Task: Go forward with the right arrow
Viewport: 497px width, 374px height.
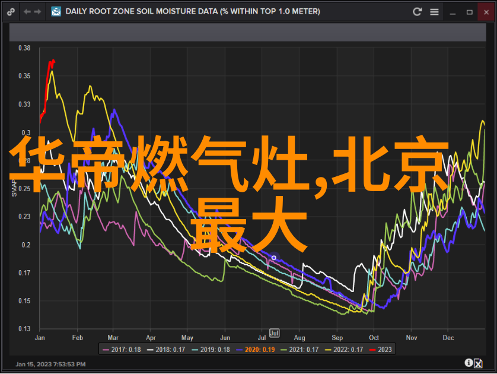Action: pos(38,12)
